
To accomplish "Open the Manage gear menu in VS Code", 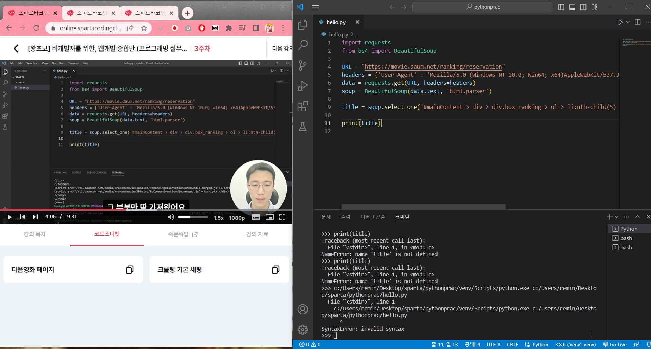I will (x=302, y=329).
